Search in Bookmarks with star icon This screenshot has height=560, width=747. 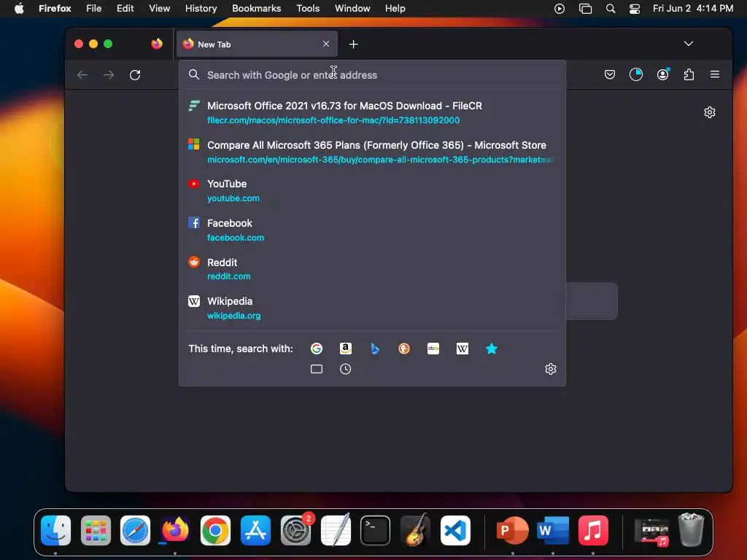[491, 349]
